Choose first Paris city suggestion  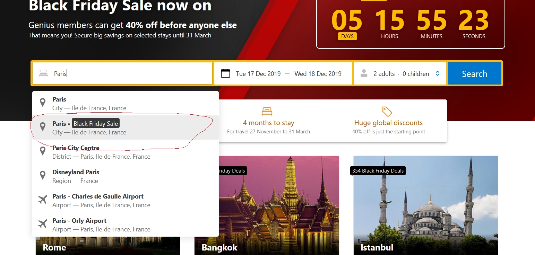click(x=126, y=103)
